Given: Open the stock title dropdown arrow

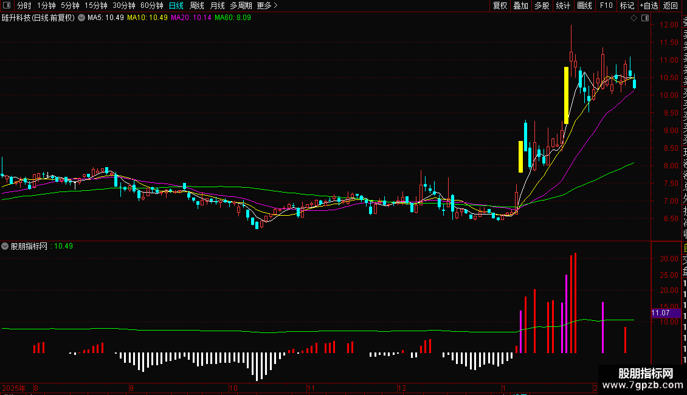Looking at the screenshot, I should [x=81, y=18].
